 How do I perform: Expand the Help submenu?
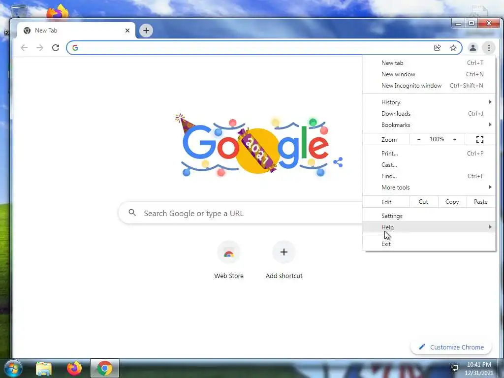click(x=429, y=227)
